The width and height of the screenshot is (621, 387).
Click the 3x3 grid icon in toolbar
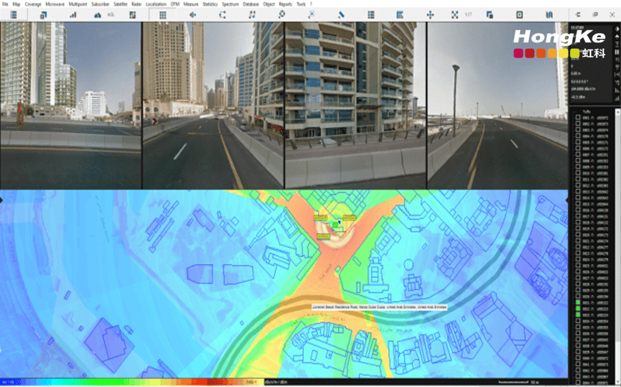(x=163, y=15)
